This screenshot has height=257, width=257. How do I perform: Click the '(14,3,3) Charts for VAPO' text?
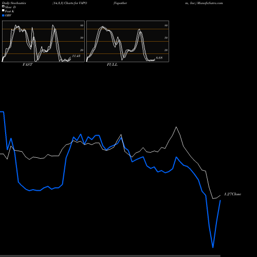(70, 3)
